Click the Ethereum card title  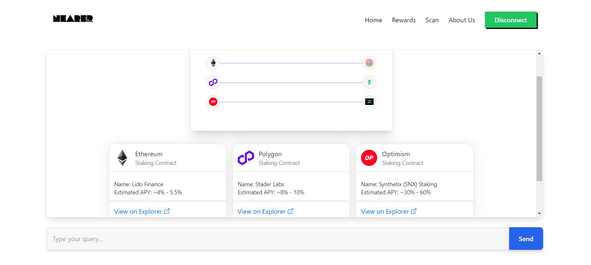click(149, 154)
